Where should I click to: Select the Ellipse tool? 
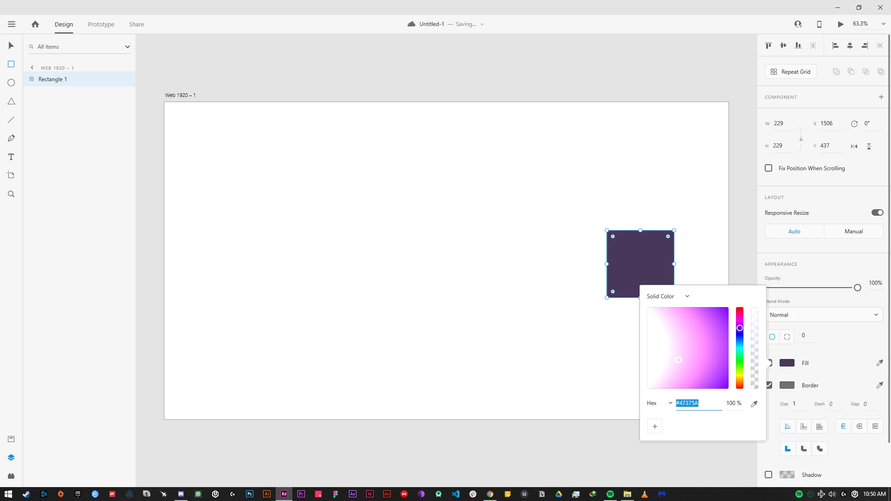point(11,83)
